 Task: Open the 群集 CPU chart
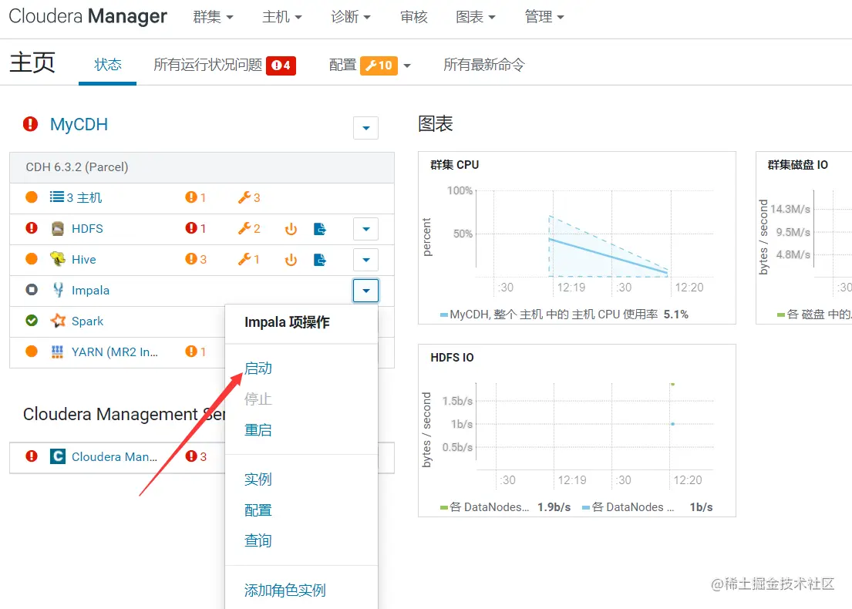point(577,238)
